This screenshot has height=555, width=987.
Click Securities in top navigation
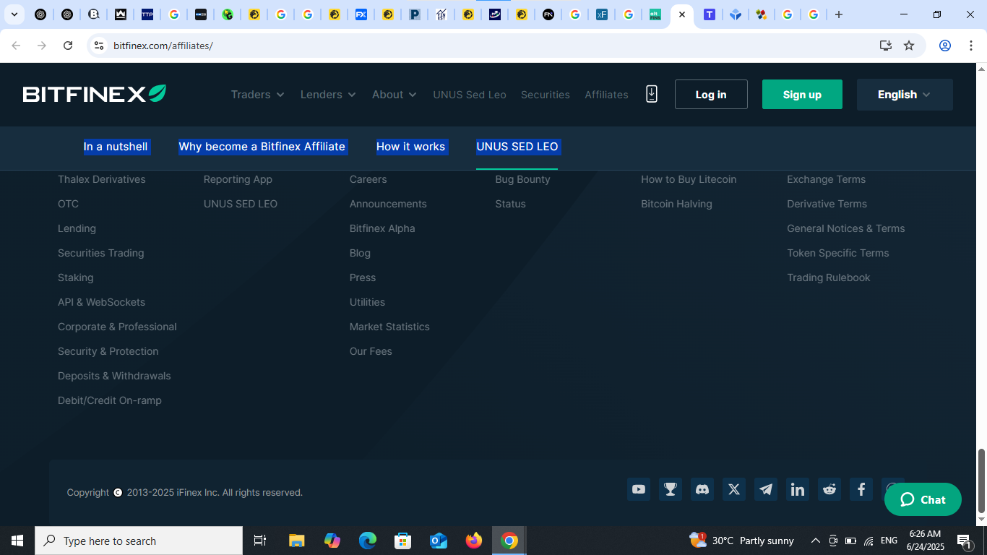(x=546, y=95)
